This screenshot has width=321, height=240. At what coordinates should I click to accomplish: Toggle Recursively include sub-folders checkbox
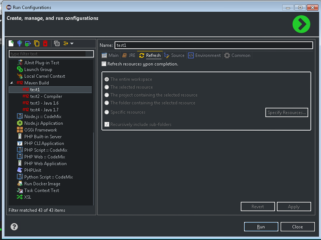click(107, 124)
